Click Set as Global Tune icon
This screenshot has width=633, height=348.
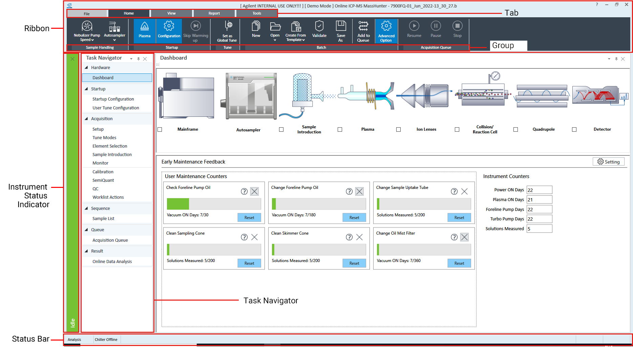pyautogui.click(x=228, y=26)
